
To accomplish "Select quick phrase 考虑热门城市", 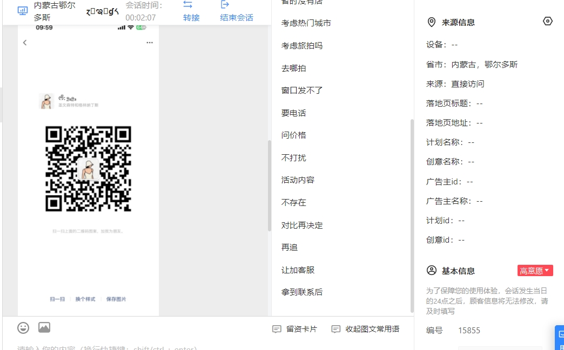I will [x=306, y=23].
